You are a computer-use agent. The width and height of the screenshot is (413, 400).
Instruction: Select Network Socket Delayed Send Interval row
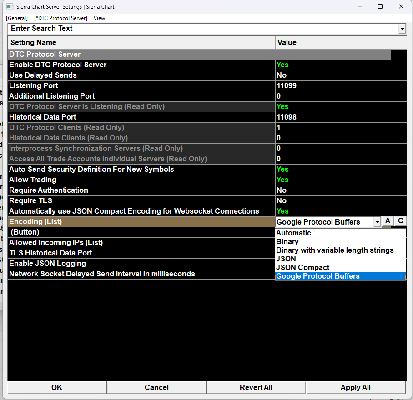(x=141, y=274)
